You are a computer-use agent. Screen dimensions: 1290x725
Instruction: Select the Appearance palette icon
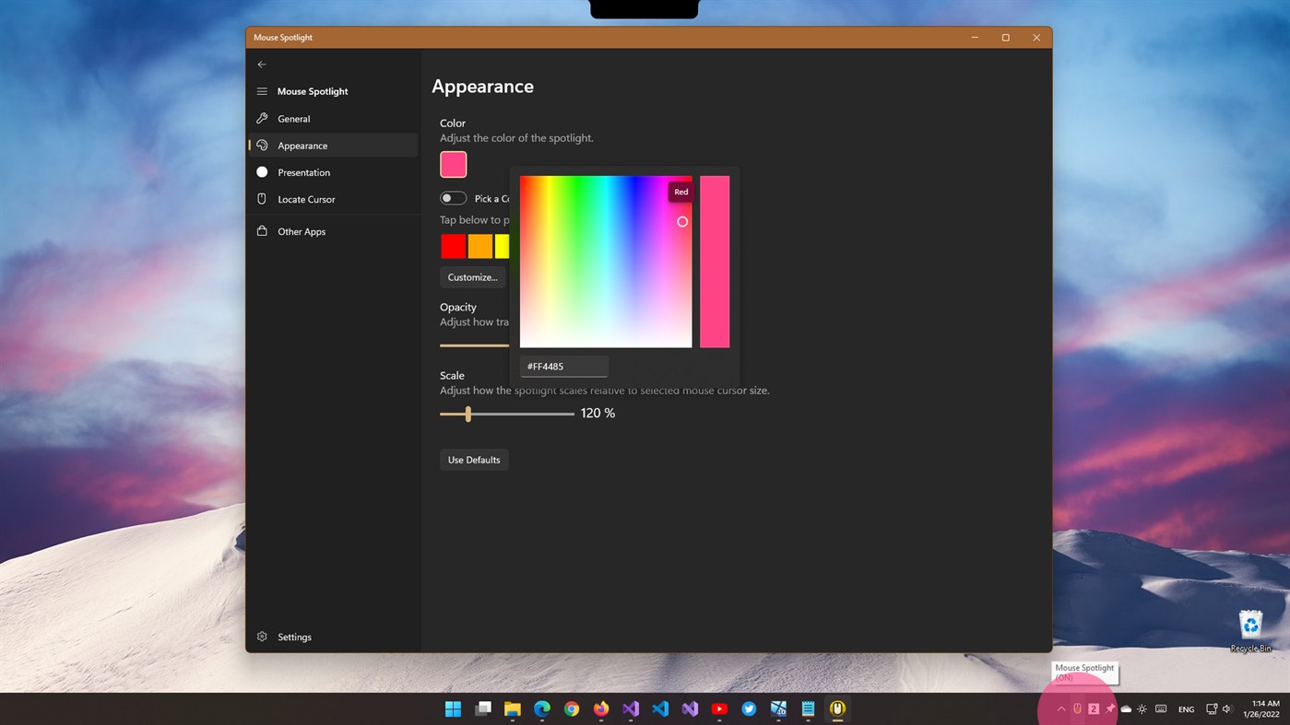(262, 145)
